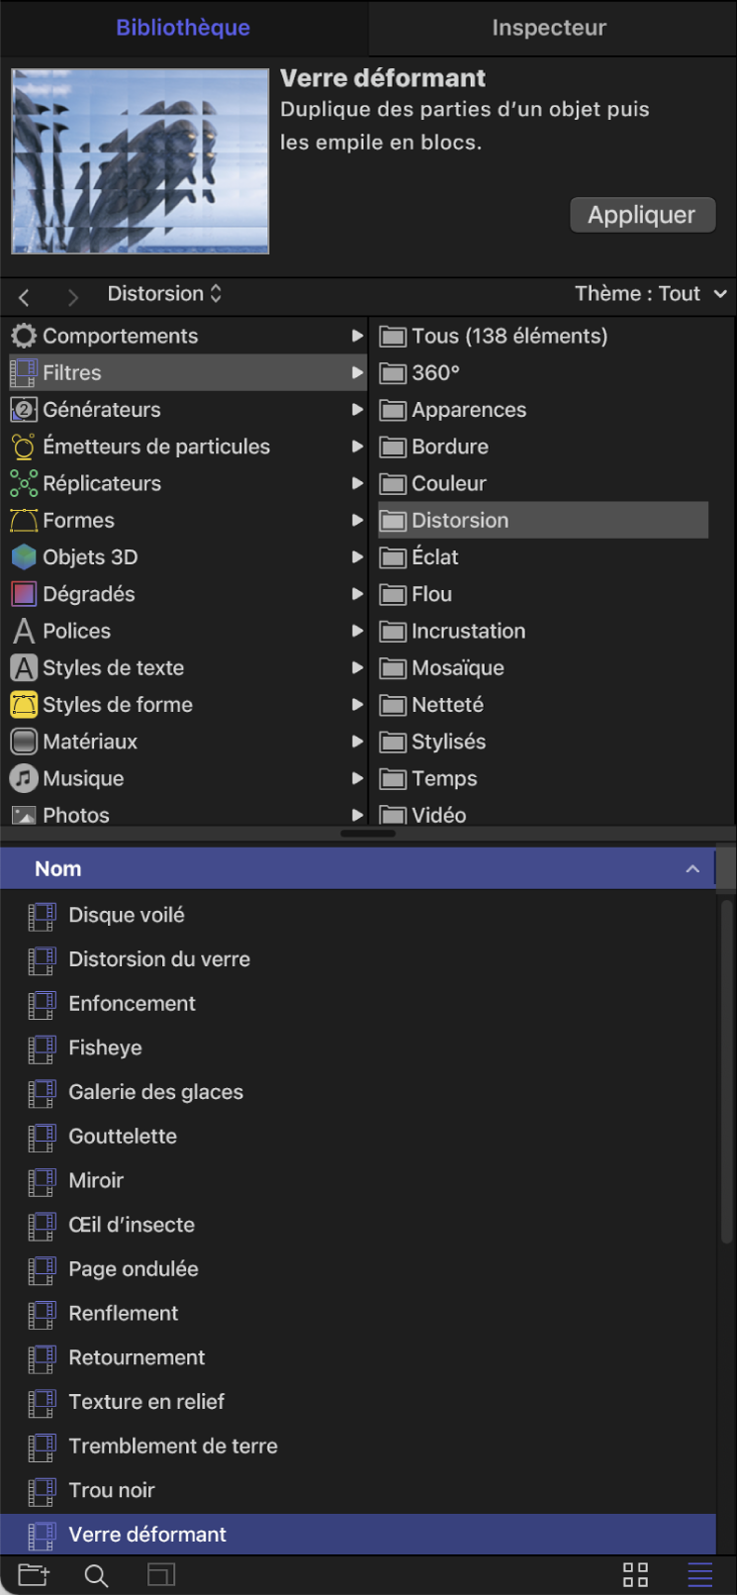This screenshot has height=1596, width=737.
Task: Select the Réplicateurs category icon
Action: click(x=24, y=483)
